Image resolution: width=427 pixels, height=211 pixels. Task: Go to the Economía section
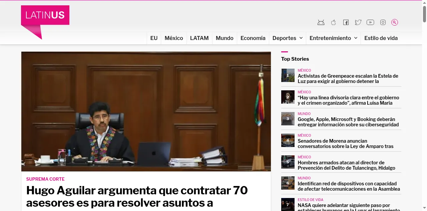pos(253,38)
